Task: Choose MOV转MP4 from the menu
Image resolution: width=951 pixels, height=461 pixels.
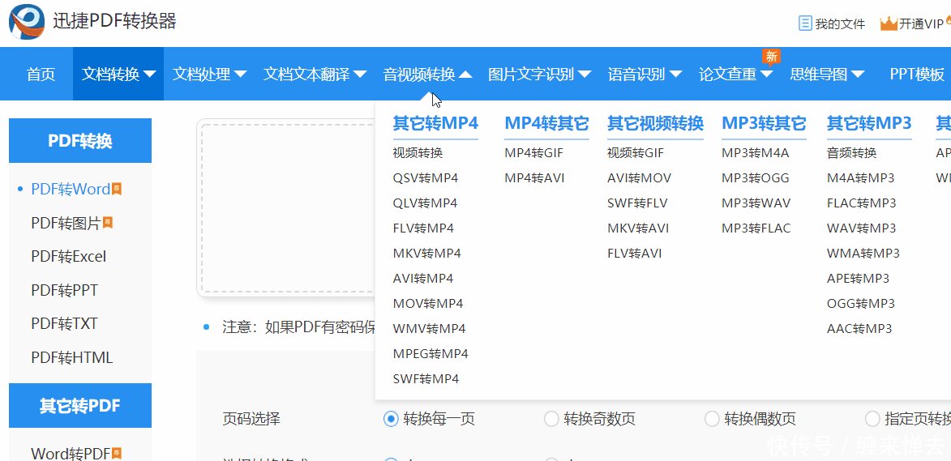Action: click(427, 304)
